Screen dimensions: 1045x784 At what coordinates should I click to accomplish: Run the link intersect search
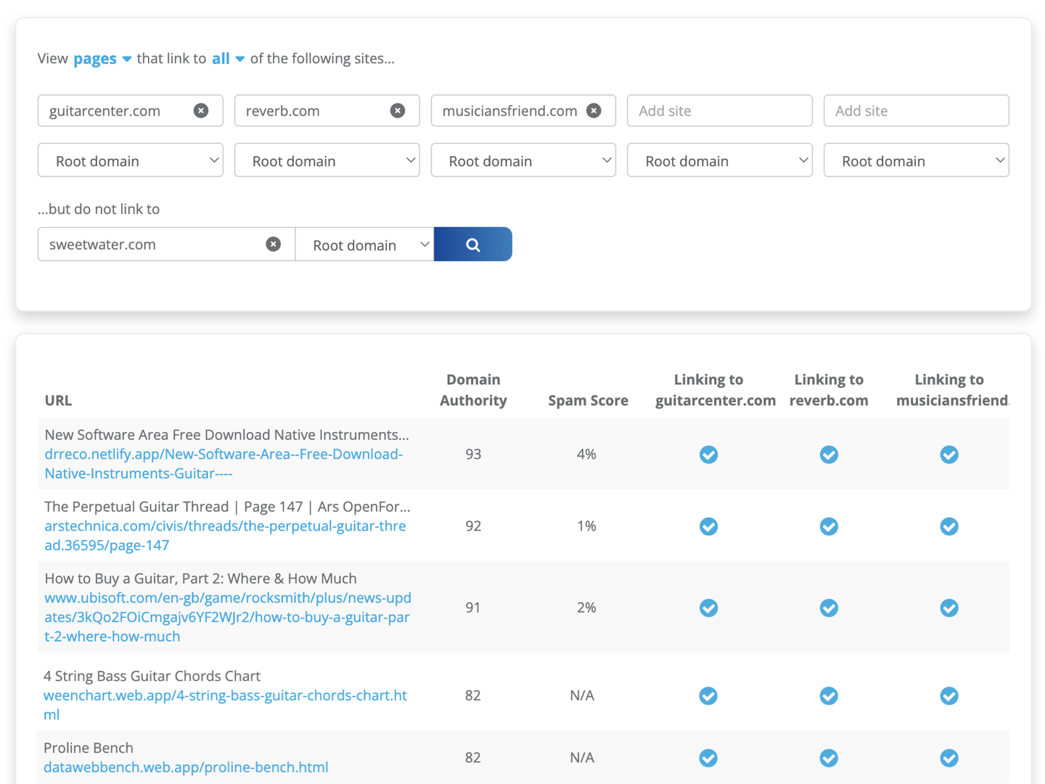point(473,245)
